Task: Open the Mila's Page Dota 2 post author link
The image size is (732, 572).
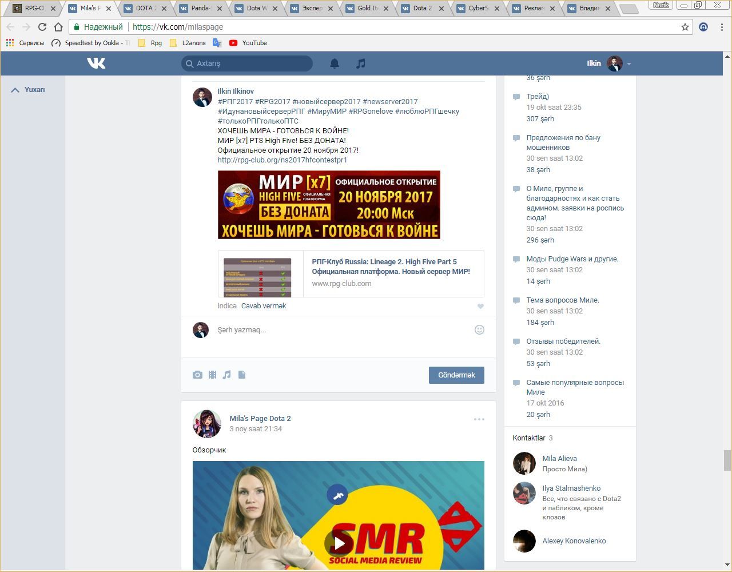Action: tap(260, 419)
